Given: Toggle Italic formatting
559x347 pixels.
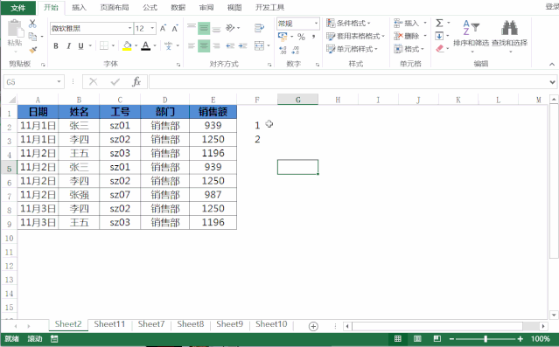Looking at the screenshot, I should tap(68, 46).
